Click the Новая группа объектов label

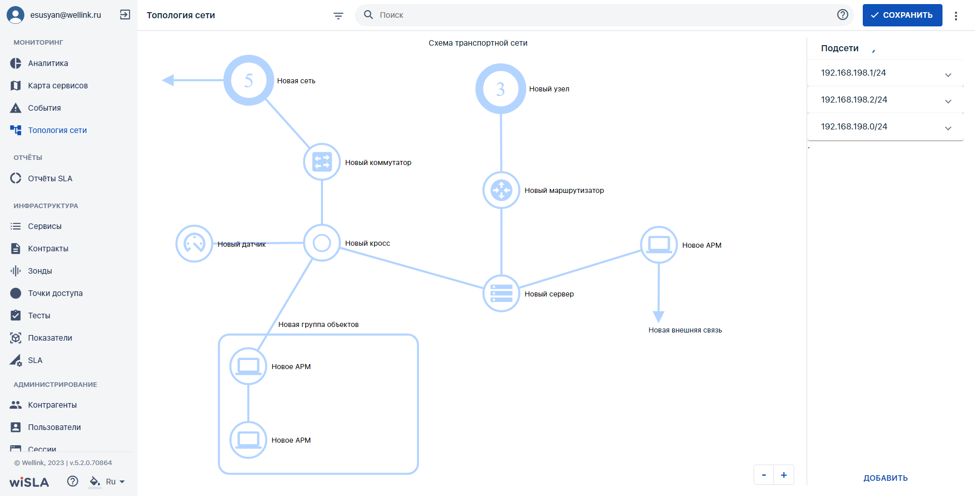318,324
